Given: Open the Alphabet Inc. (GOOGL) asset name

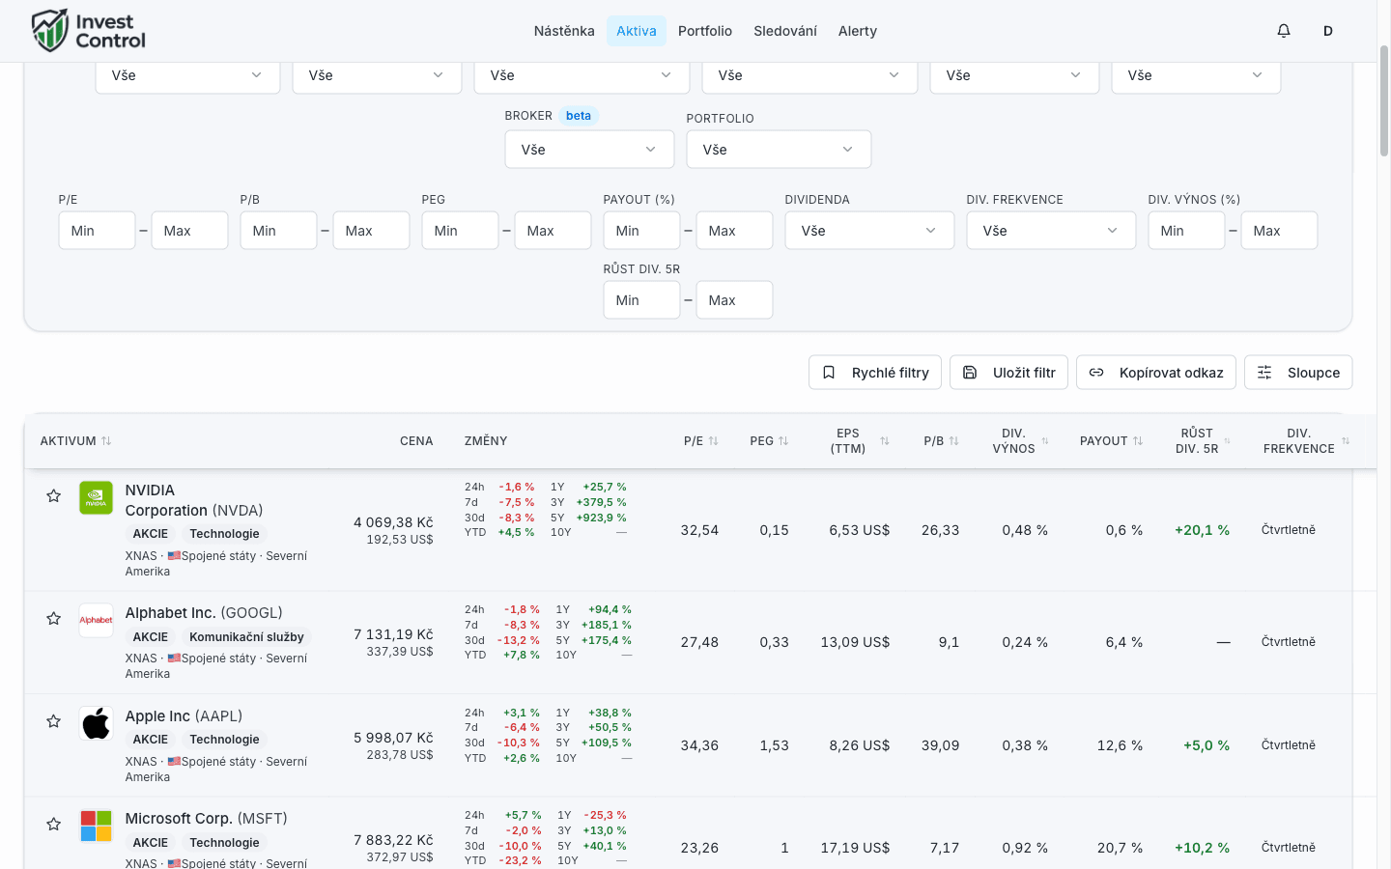Looking at the screenshot, I should 204,613.
